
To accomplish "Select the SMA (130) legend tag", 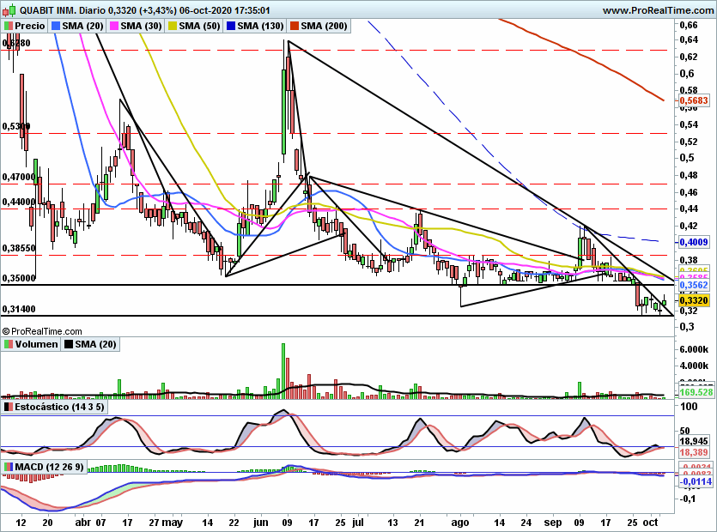I will [255, 26].
